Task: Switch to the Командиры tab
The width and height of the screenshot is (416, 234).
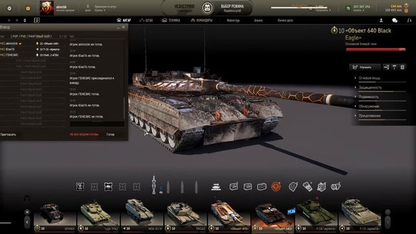Action: [201, 20]
